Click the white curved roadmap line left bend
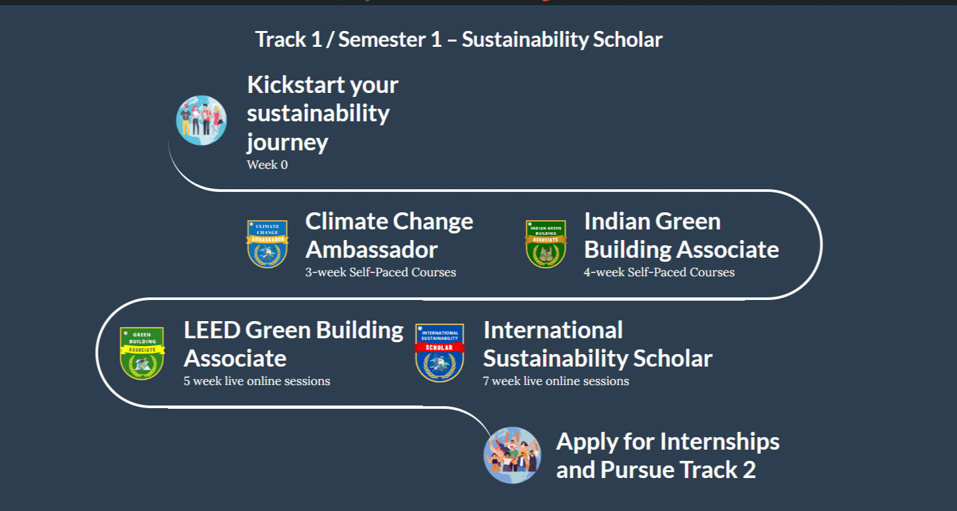 (98, 353)
